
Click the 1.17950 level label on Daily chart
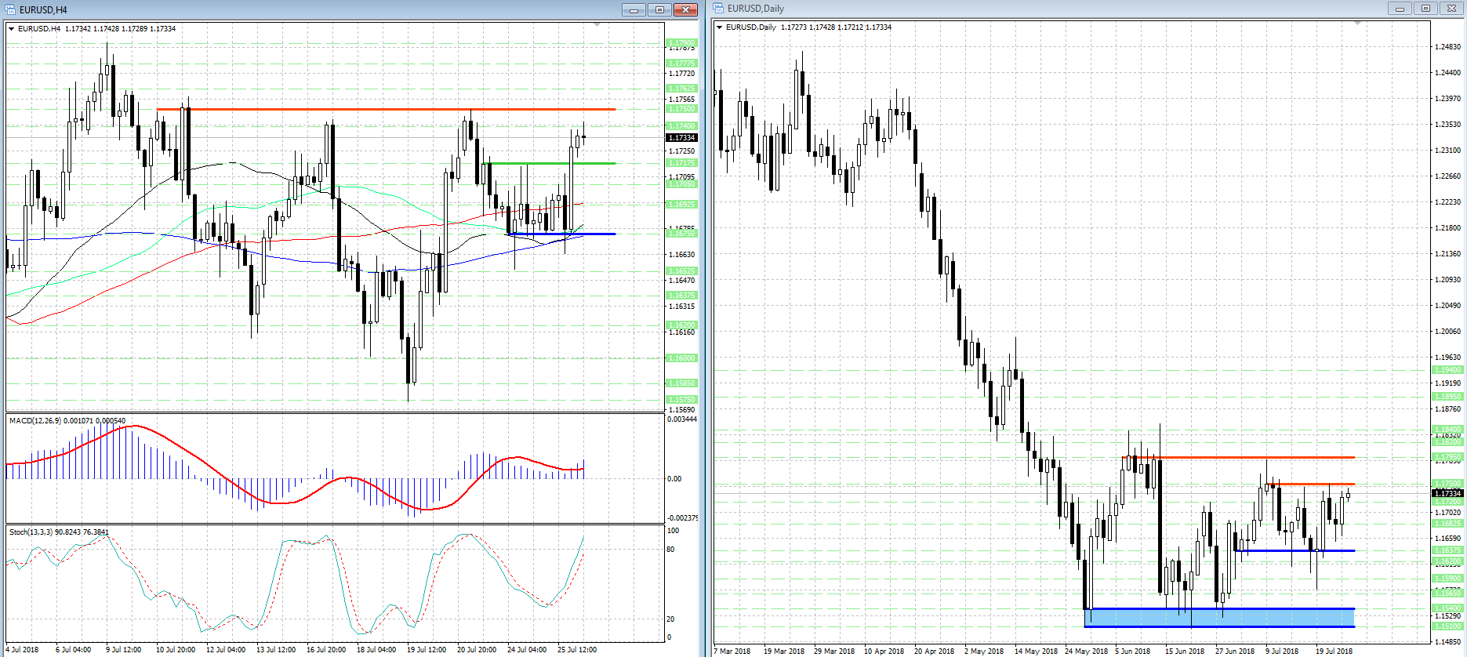(x=1447, y=457)
